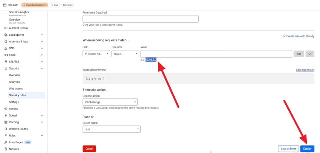This screenshot has height=153, width=320.
Task: Click the AI Crawl Control icon
Action: tap(6, 28)
